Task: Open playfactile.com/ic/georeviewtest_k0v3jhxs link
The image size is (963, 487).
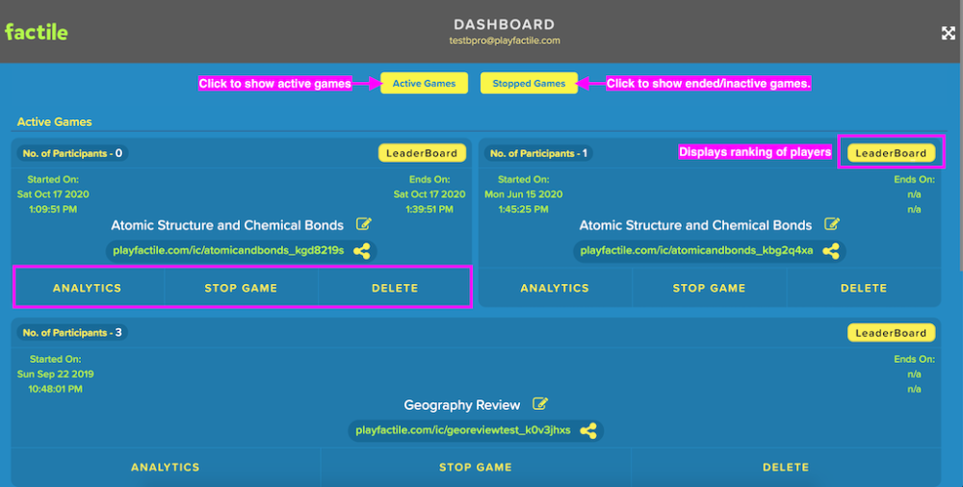Action: click(462, 430)
